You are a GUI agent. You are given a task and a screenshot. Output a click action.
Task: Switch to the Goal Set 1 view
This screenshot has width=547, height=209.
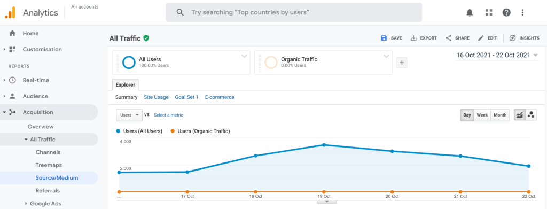[x=186, y=97]
